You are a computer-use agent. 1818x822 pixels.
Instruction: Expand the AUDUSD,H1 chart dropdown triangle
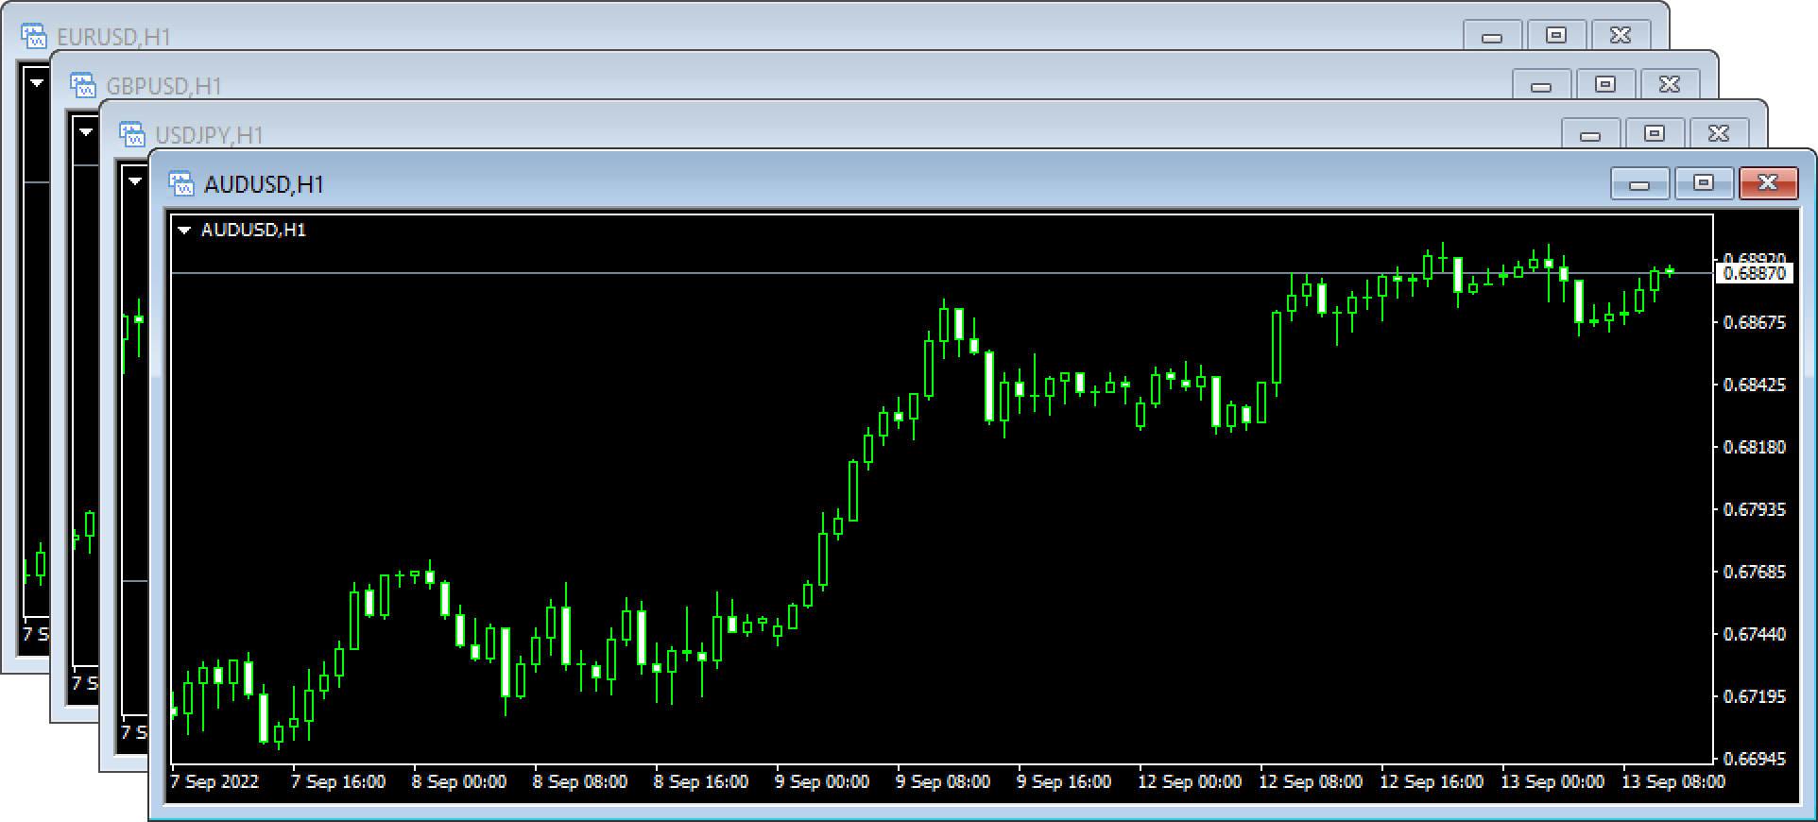pos(184,230)
